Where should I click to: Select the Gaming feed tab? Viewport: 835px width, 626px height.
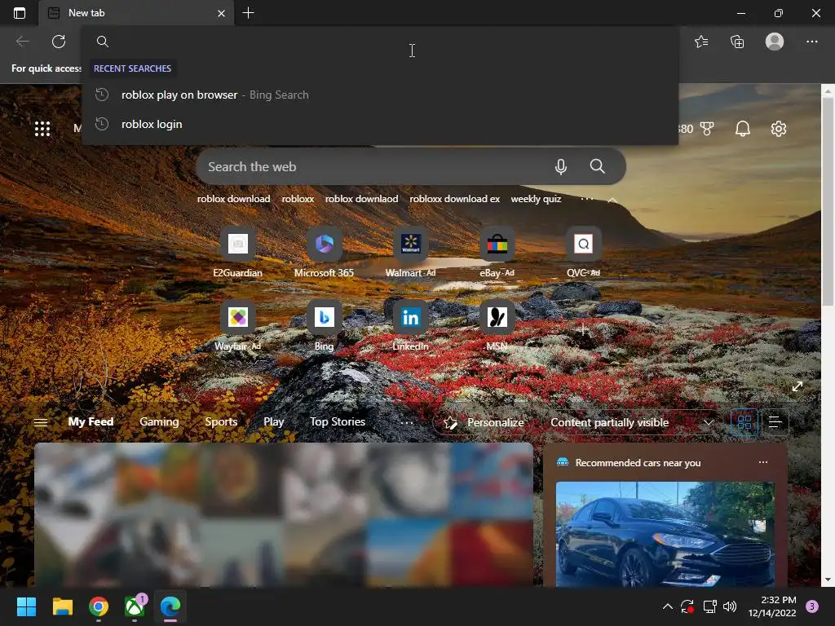tap(159, 421)
